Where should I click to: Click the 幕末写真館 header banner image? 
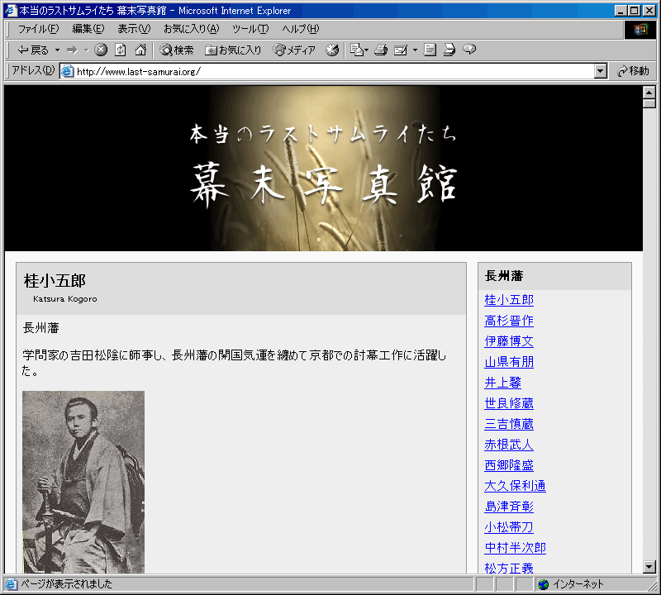click(x=323, y=169)
